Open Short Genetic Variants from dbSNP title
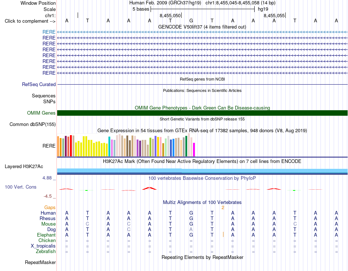The image size is (348, 271). 202,119
